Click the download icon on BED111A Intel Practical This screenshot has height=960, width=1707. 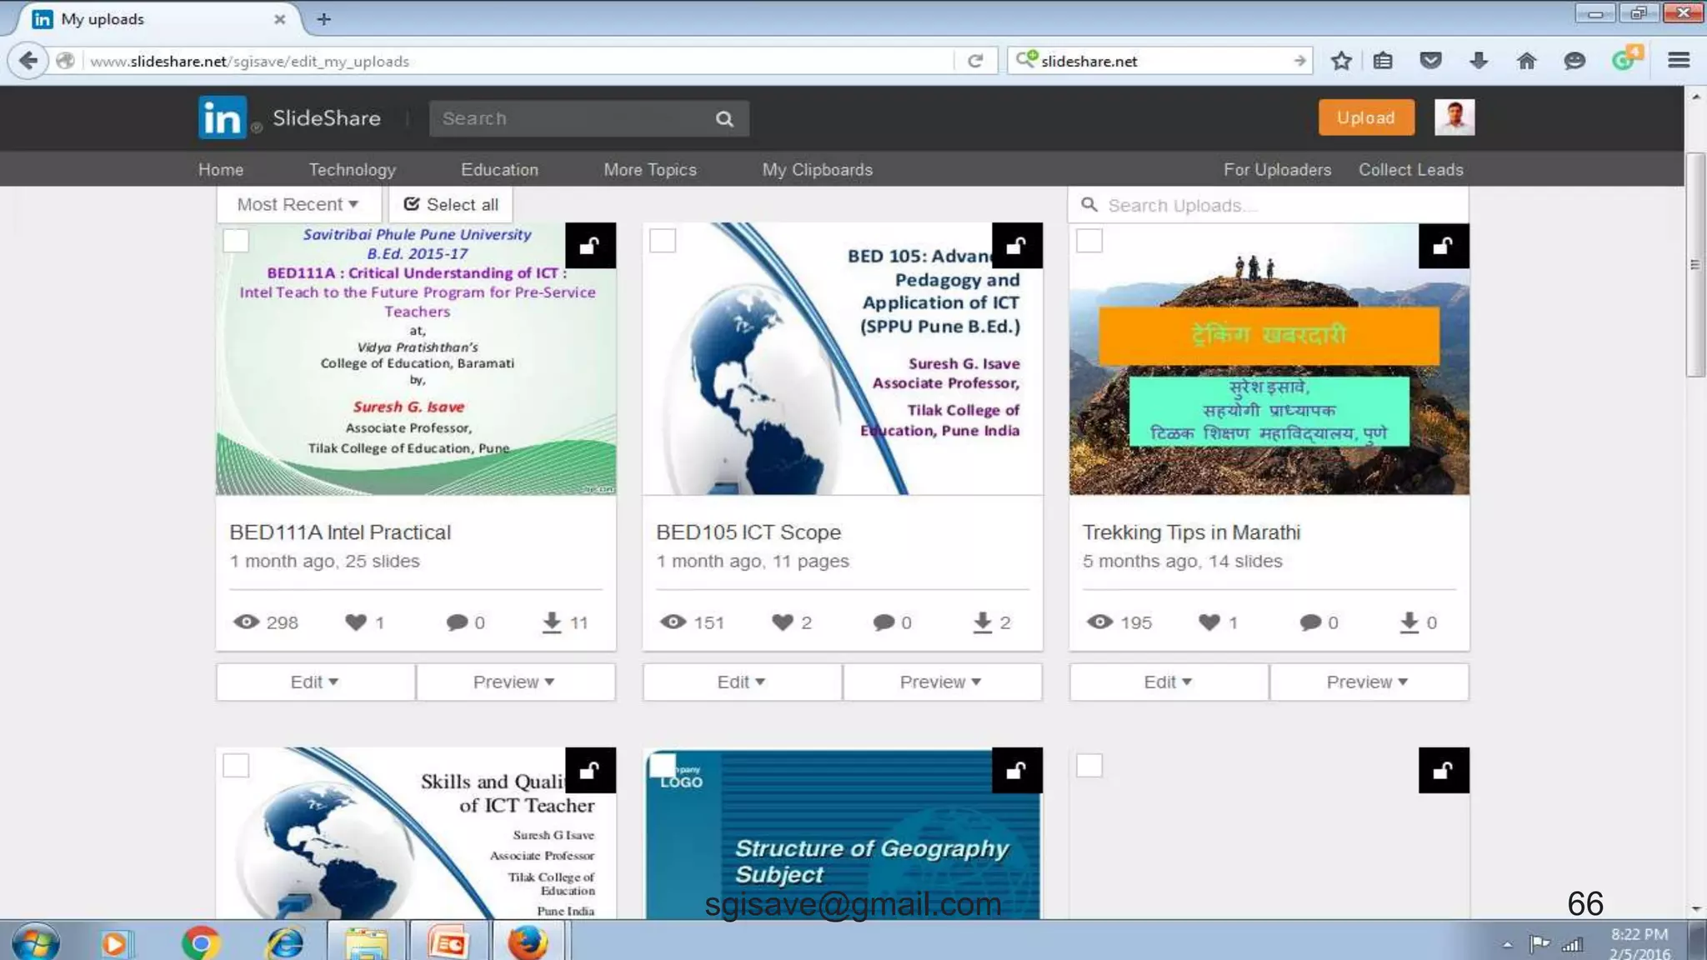tap(551, 622)
